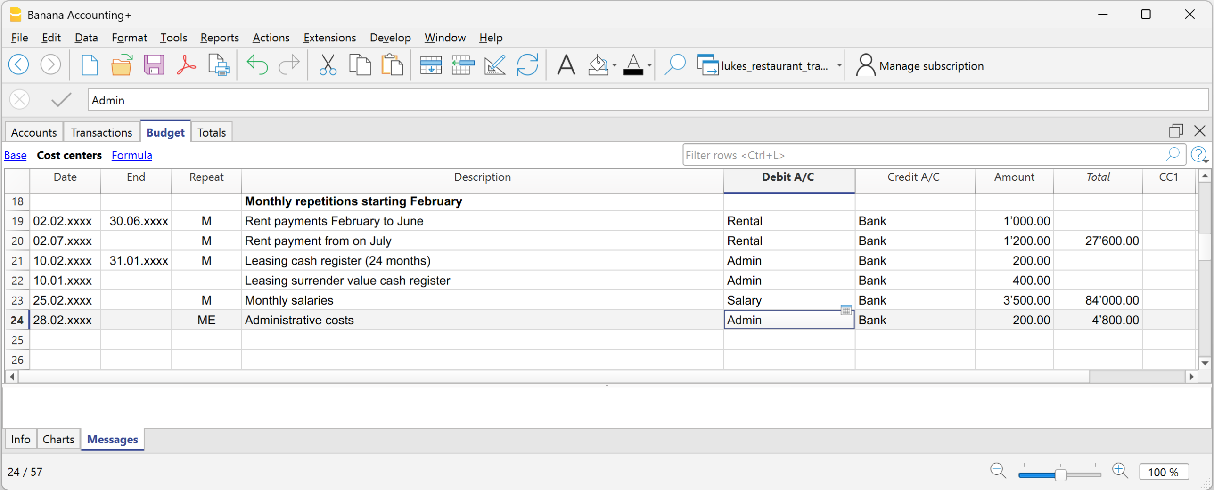
Task: Open a file with the folder icon
Action: click(x=122, y=64)
